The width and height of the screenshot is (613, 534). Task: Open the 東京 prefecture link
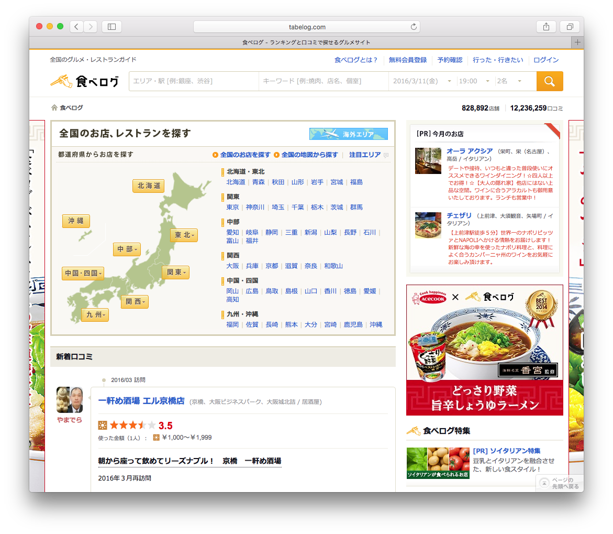[x=232, y=207]
